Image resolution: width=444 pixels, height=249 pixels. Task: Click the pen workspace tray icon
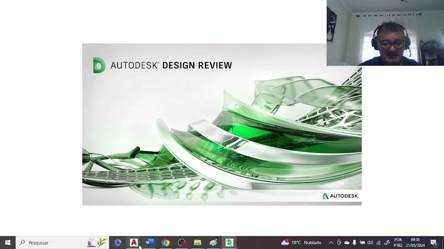click(387, 242)
